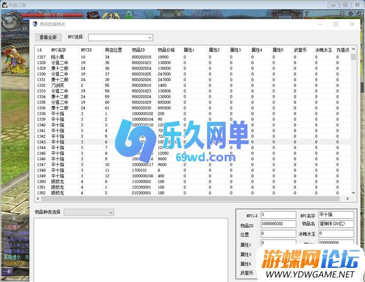365x282 pixels.
Task: Click the green padlock icon in game HUD
Action: point(129,15)
